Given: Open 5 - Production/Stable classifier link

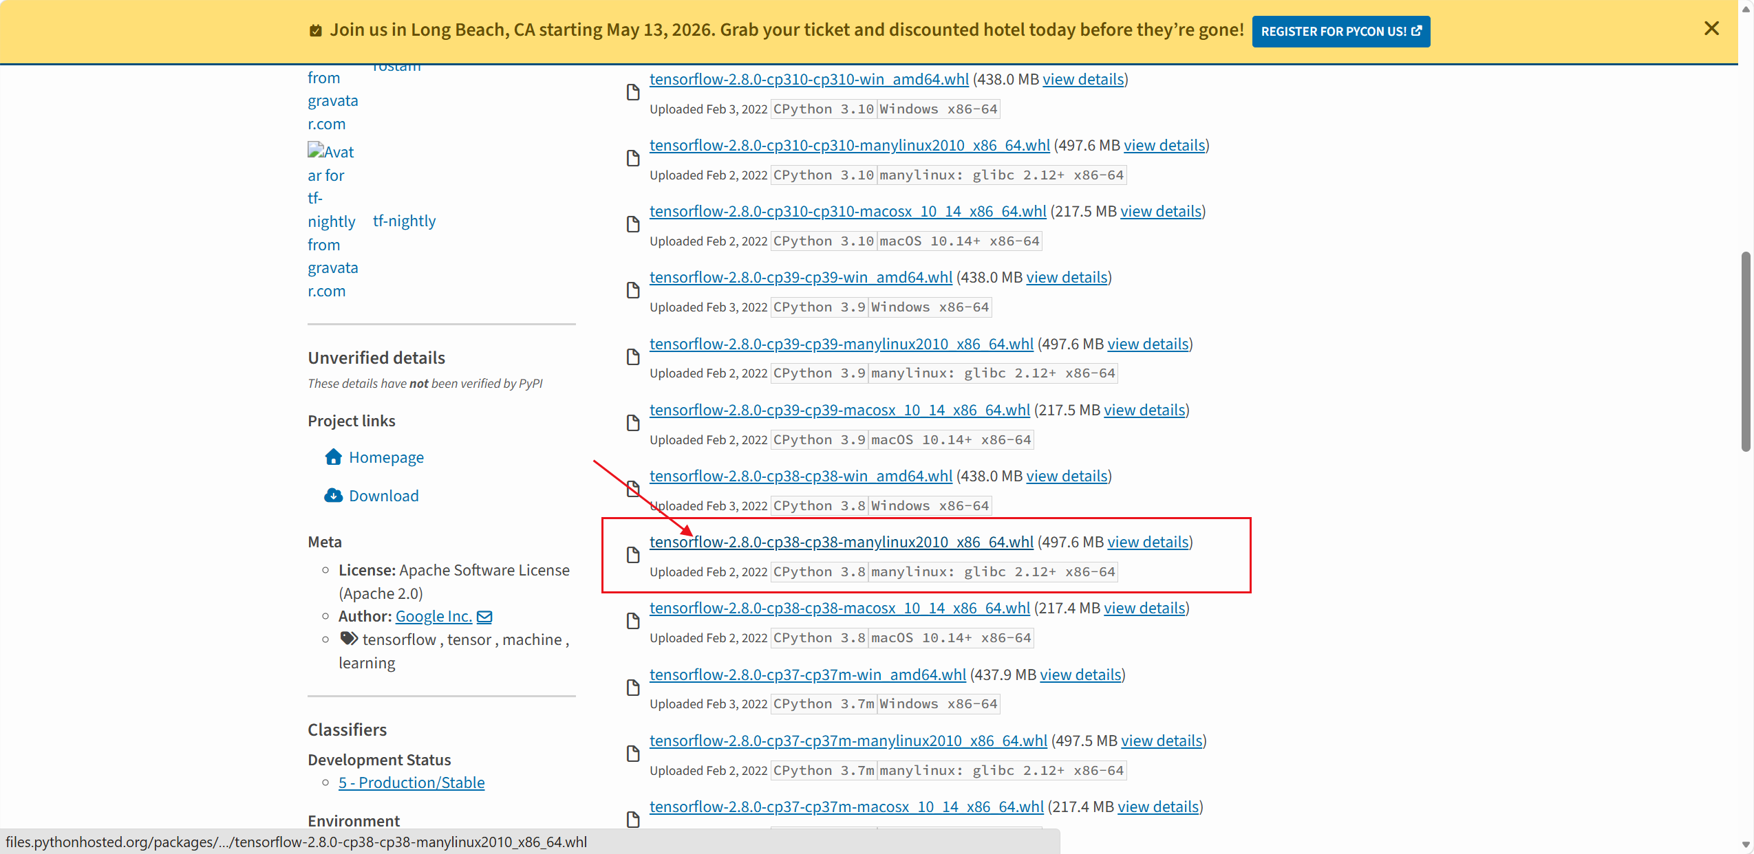Looking at the screenshot, I should (x=411, y=782).
